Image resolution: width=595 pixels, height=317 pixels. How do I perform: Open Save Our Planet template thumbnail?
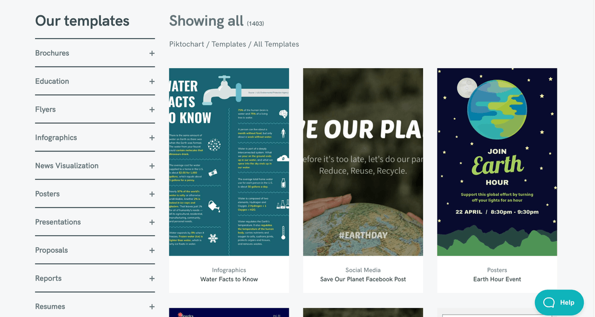pos(363,161)
